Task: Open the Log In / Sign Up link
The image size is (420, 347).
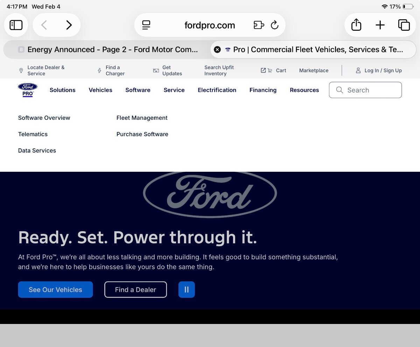Action: pyautogui.click(x=379, y=71)
